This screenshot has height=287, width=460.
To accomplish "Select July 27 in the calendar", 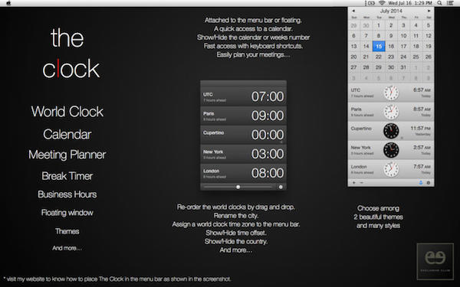I will (353, 67).
